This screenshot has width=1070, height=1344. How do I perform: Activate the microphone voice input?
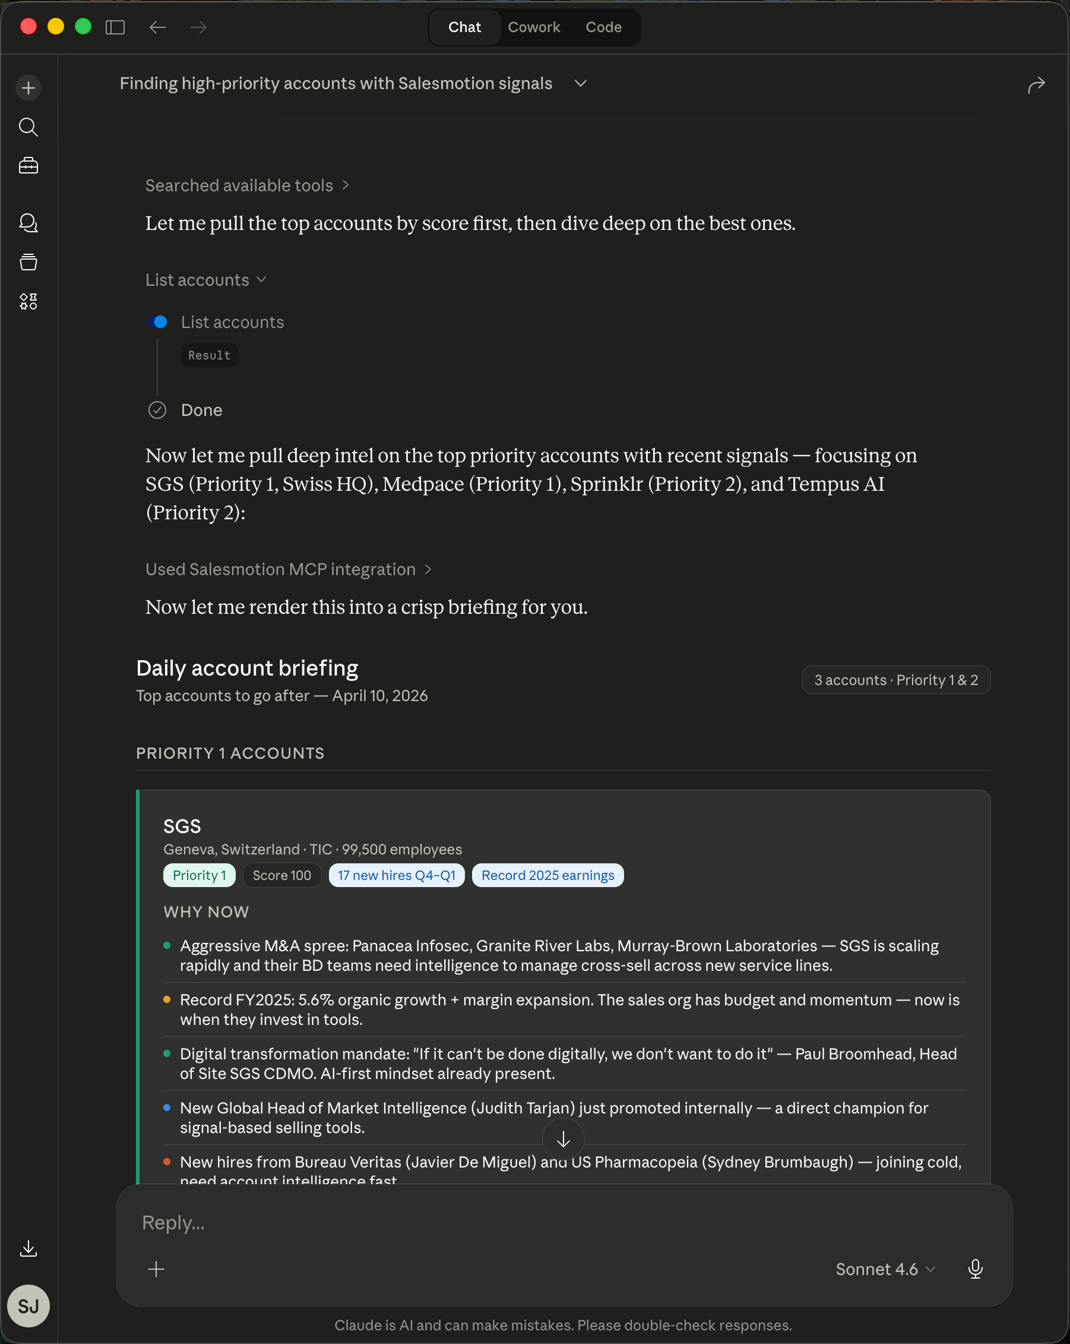(976, 1269)
